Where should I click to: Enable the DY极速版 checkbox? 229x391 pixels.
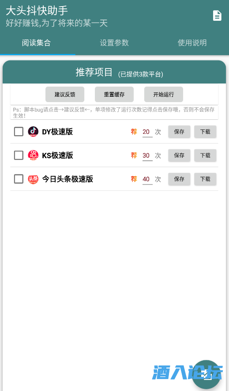pyautogui.click(x=19, y=132)
